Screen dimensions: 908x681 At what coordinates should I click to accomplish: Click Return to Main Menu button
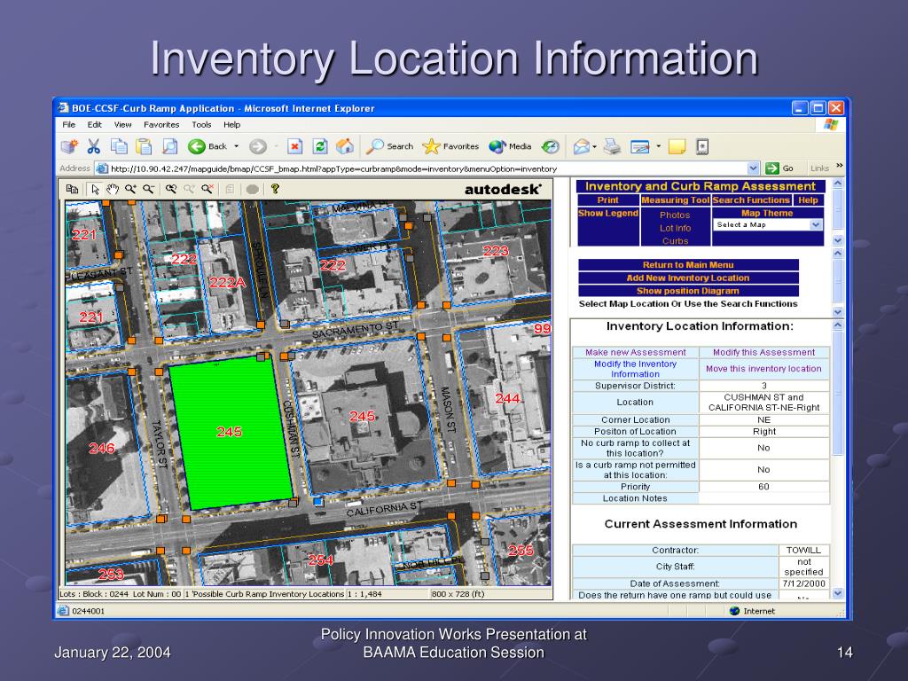point(688,264)
